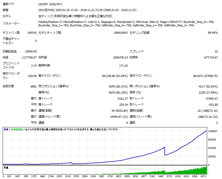The image size is (222, 179).
Task: Click the 数量 volume panel label
Action: (6, 168)
